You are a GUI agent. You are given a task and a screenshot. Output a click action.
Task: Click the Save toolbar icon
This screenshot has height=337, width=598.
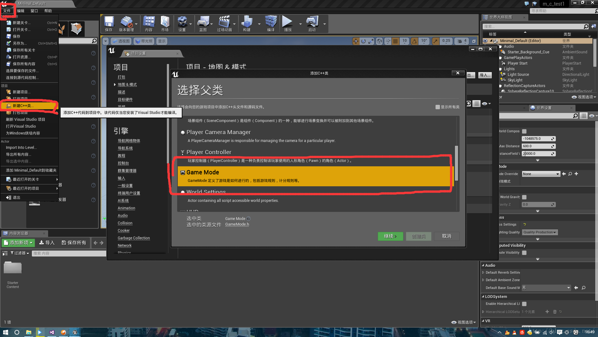click(109, 24)
